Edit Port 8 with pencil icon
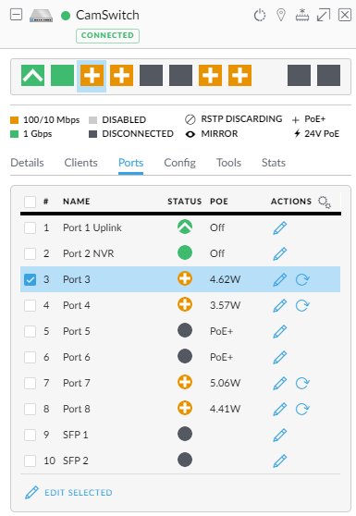 pos(279,409)
